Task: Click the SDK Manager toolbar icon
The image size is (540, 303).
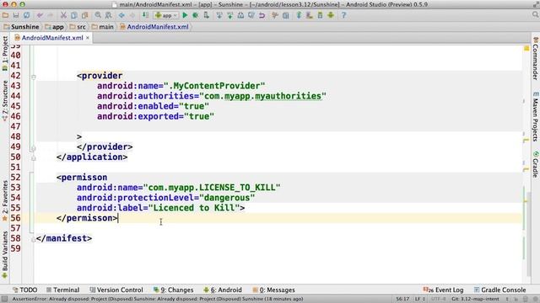Action: [x=321, y=15]
